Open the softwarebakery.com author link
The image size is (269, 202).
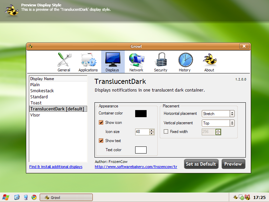pos(136,167)
